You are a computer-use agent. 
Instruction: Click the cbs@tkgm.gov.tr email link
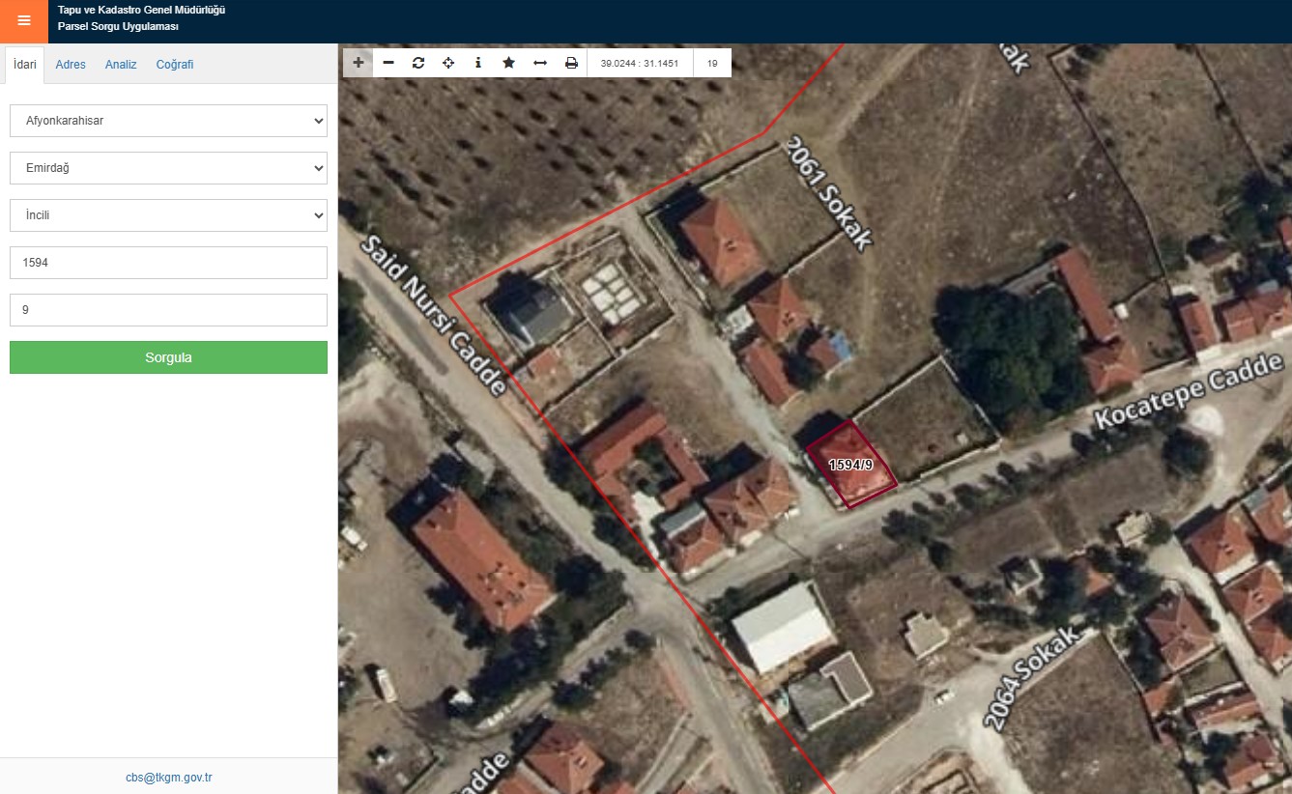coord(168,777)
